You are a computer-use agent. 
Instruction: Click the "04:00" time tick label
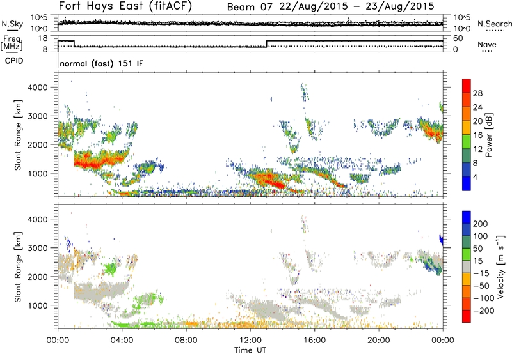coord(122,341)
